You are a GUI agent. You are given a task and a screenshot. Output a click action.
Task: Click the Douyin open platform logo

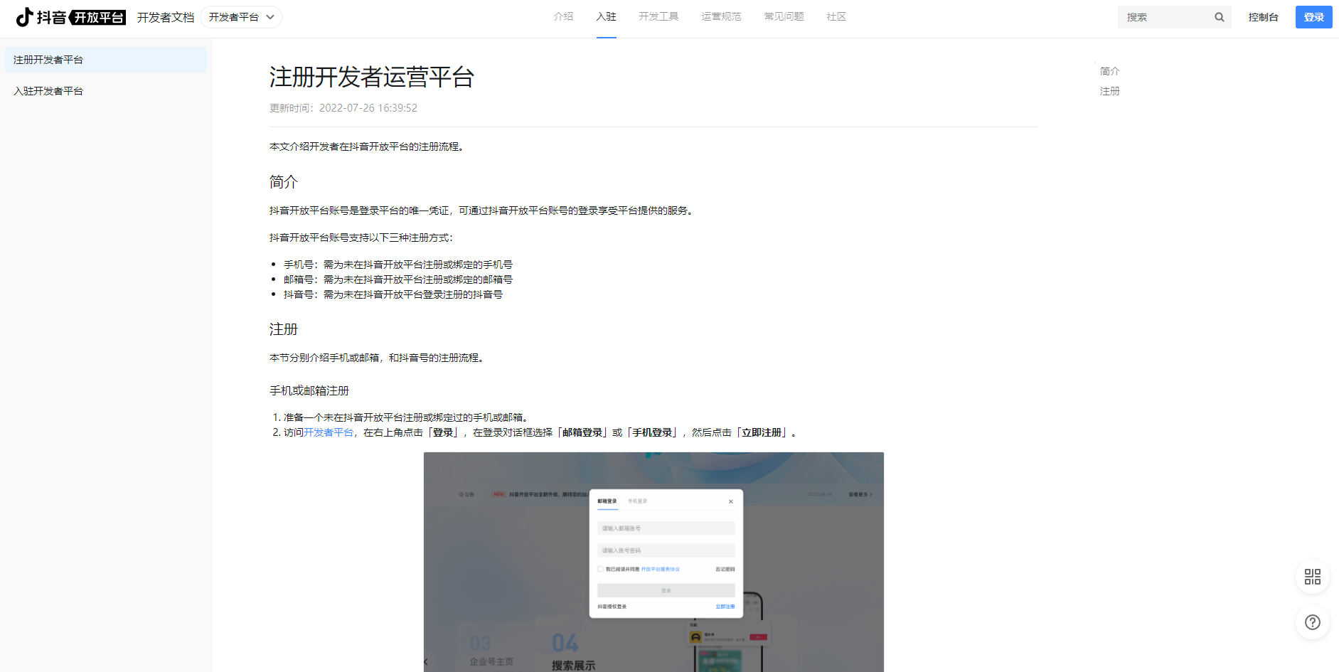coord(70,17)
